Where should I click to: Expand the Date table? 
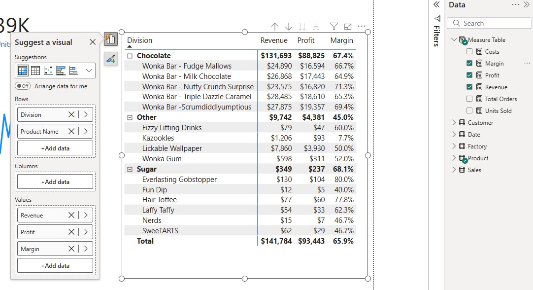coord(454,135)
